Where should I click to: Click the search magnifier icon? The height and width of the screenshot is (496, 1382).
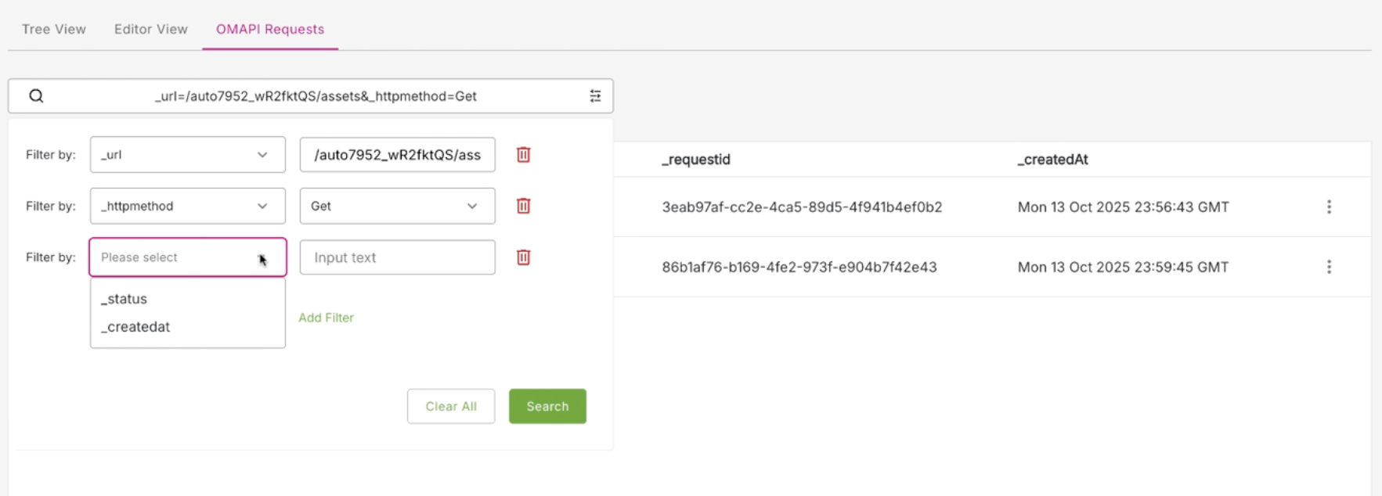pyautogui.click(x=36, y=96)
